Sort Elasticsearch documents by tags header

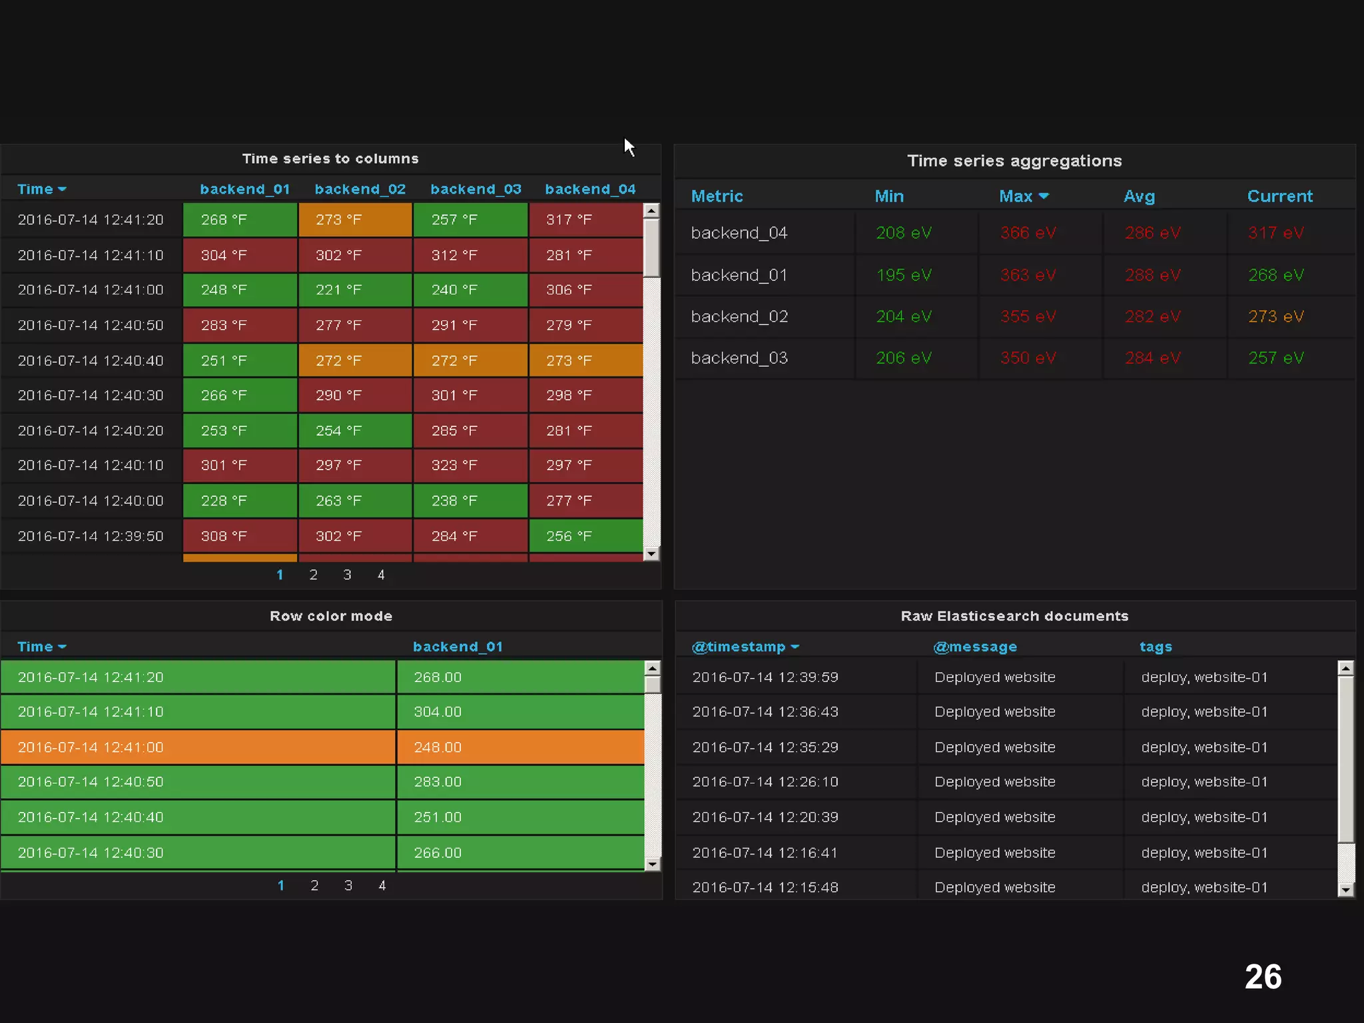coord(1156,647)
